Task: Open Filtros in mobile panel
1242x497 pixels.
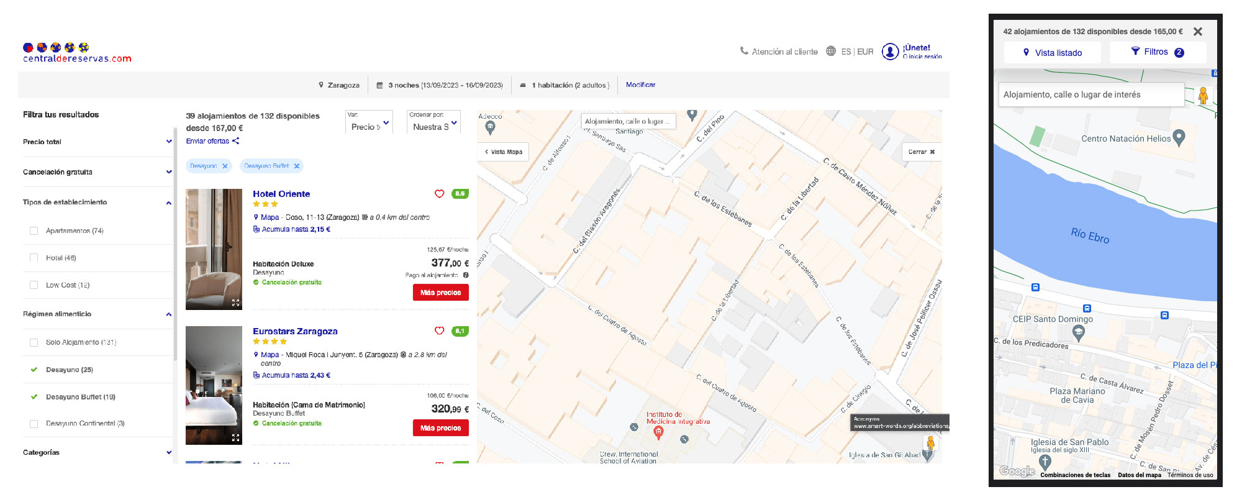Action: [1158, 52]
